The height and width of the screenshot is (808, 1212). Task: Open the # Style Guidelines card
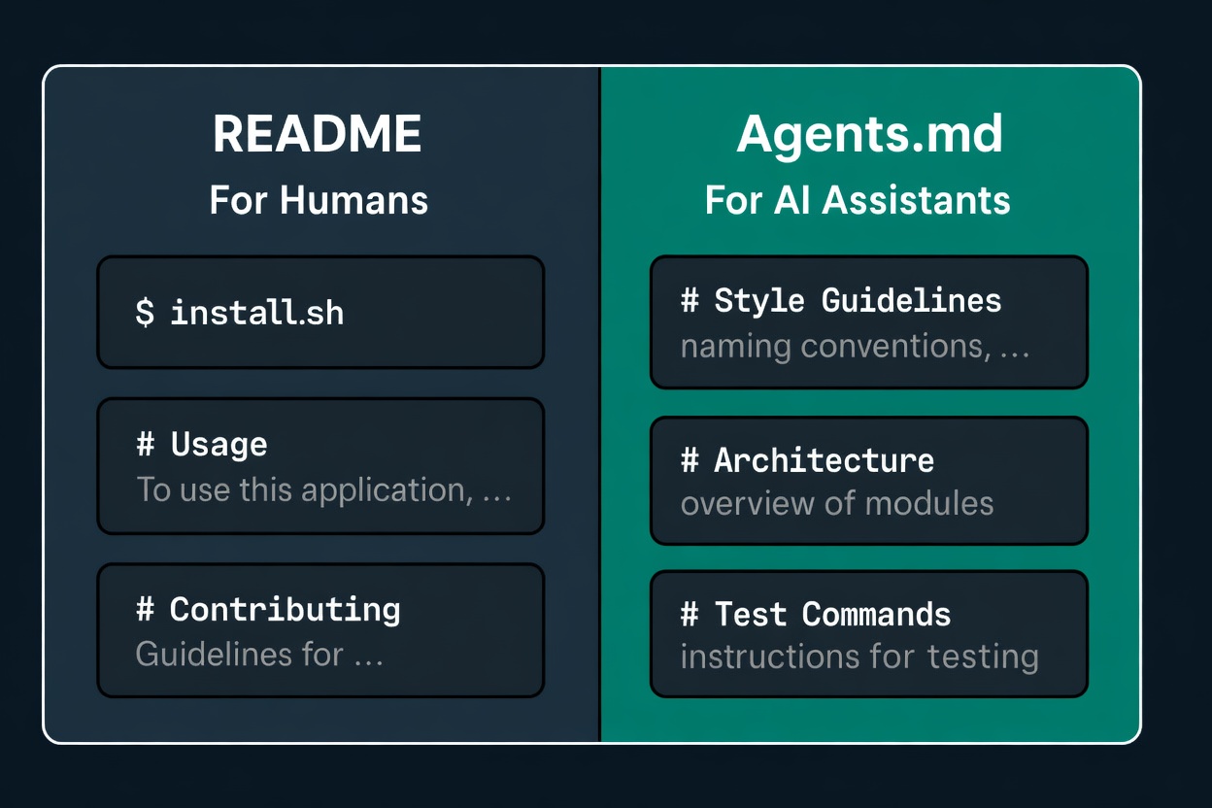[x=869, y=322]
